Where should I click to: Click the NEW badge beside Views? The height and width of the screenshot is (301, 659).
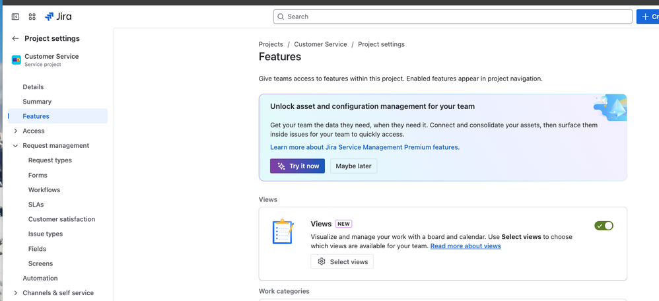pyautogui.click(x=344, y=224)
